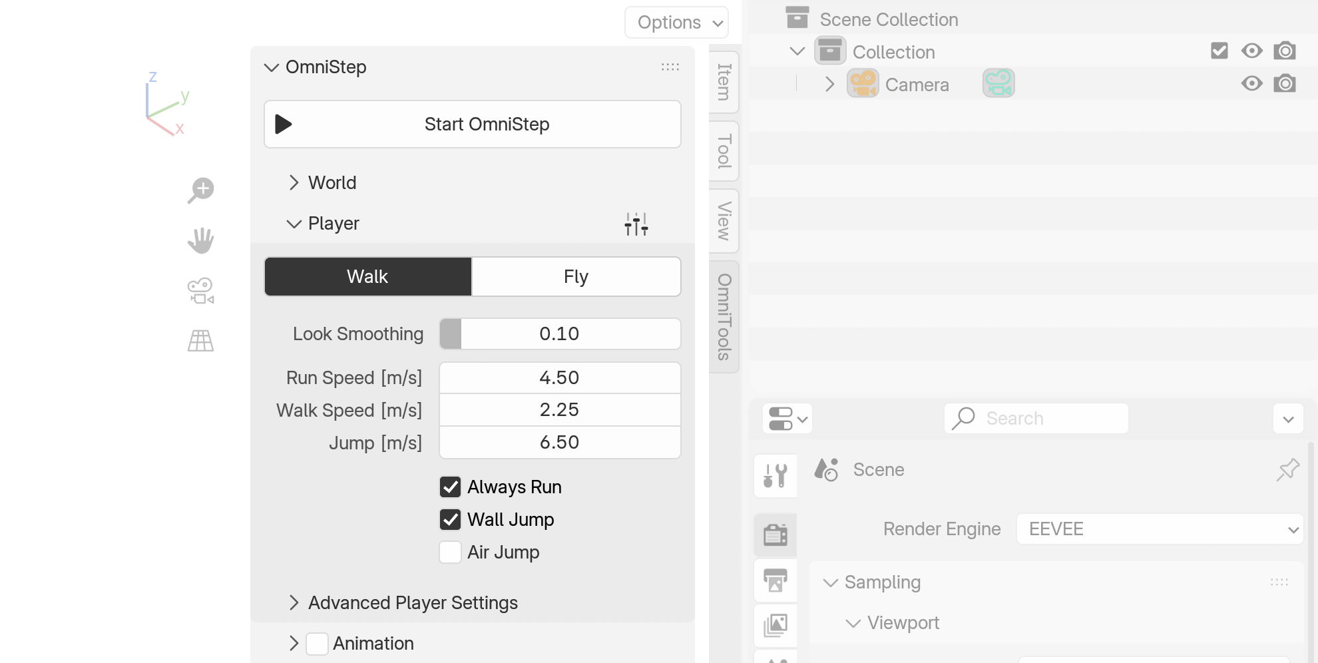Viewport: 1318px width, 663px height.
Task: Open the Render properties tab icon
Action: pos(775,535)
